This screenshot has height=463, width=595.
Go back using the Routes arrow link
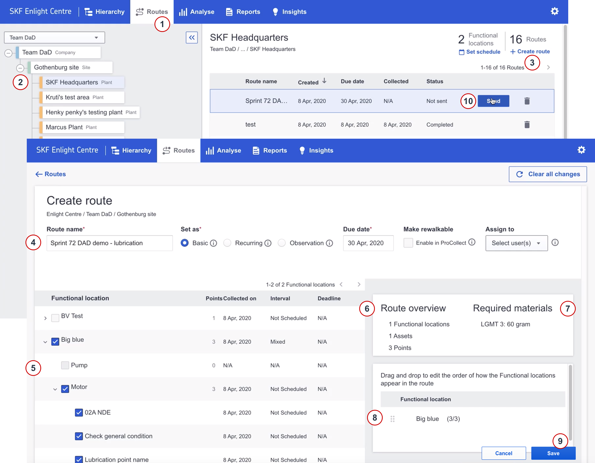tap(51, 174)
